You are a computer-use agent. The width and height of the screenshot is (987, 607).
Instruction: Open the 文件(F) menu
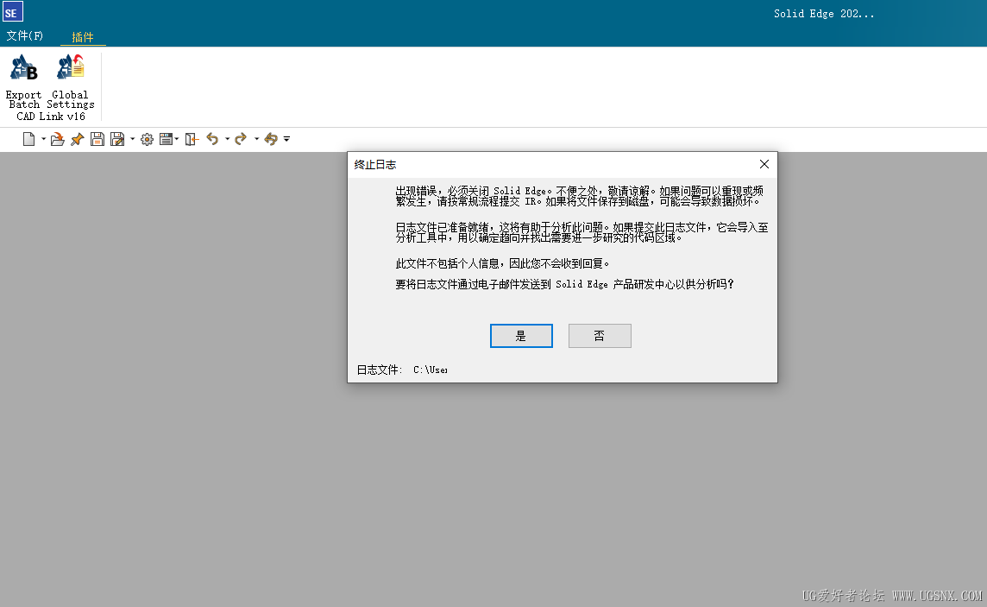click(x=24, y=36)
